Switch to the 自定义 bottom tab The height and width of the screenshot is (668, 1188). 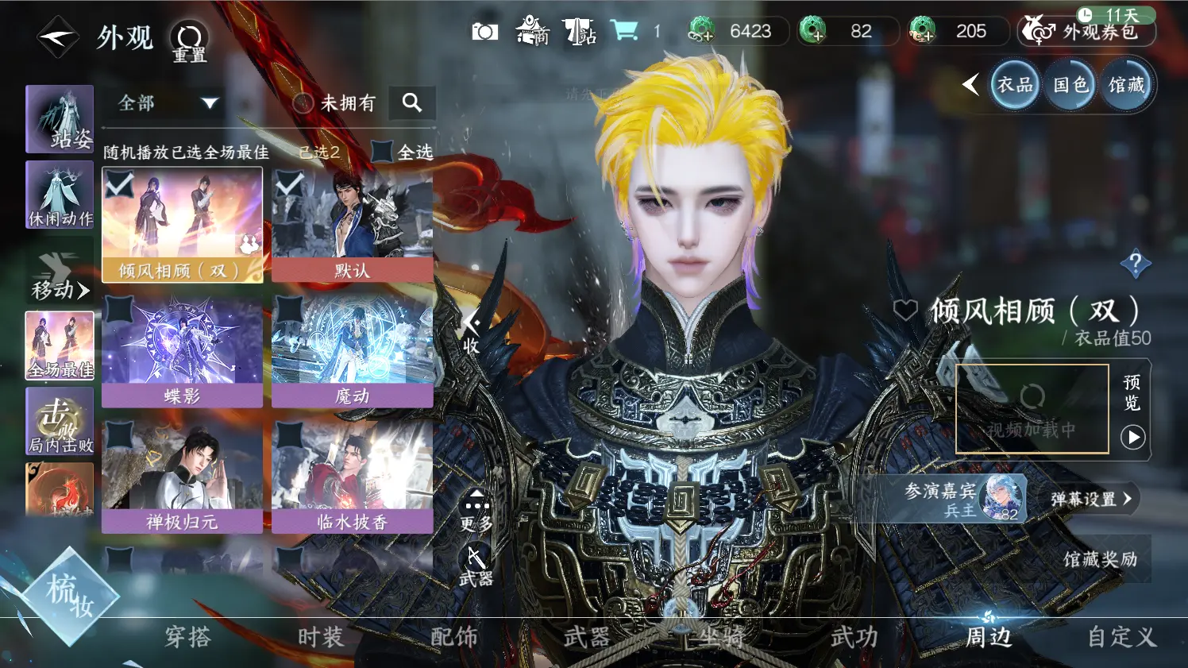tap(1122, 637)
